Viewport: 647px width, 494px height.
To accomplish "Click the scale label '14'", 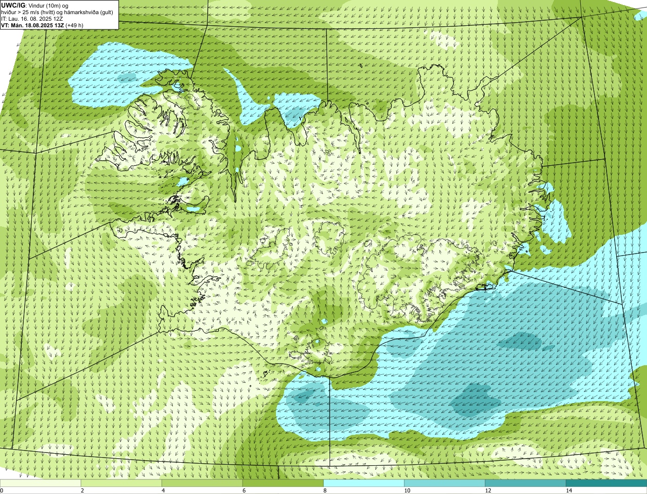I will 569,490.
